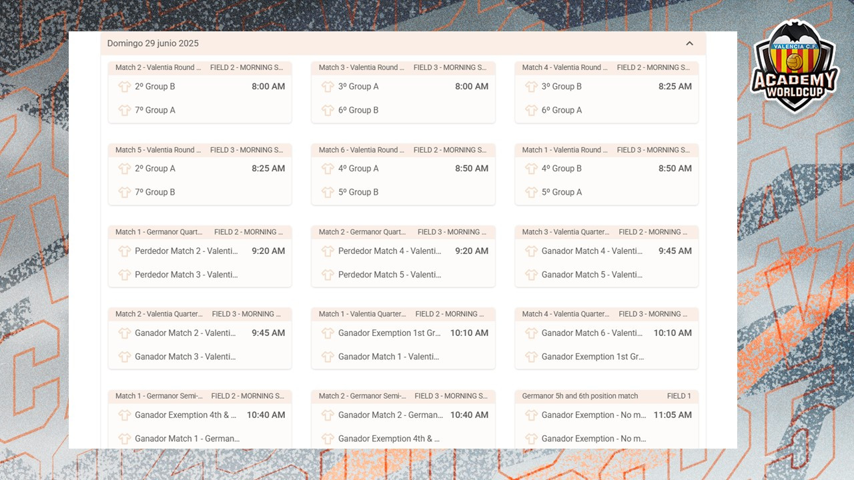This screenshot has width=854, height=480.
Task: Click the jersey icon beside 2º Group A
Action: click(125, 169)
